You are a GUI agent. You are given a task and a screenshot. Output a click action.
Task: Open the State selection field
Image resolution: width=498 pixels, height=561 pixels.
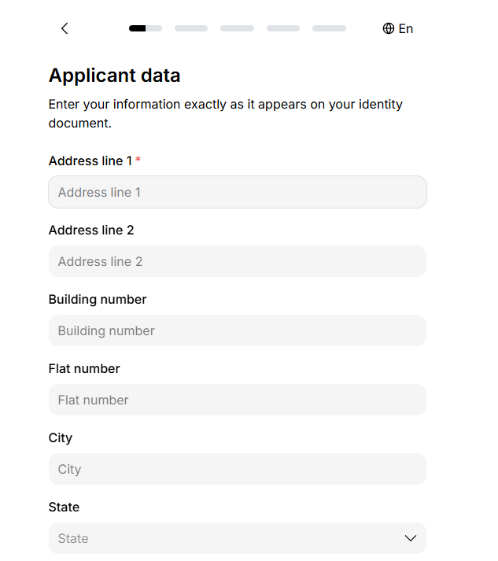coord(228,538)
